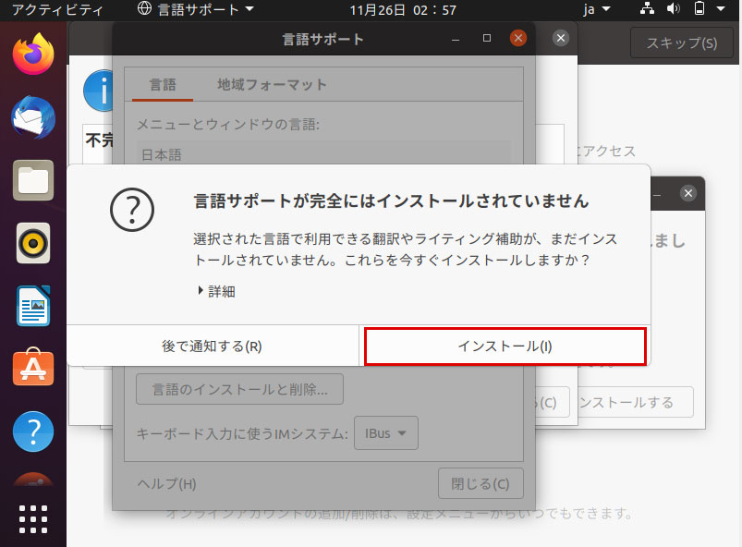Close the Language Support window with orange X

[518, 38]
